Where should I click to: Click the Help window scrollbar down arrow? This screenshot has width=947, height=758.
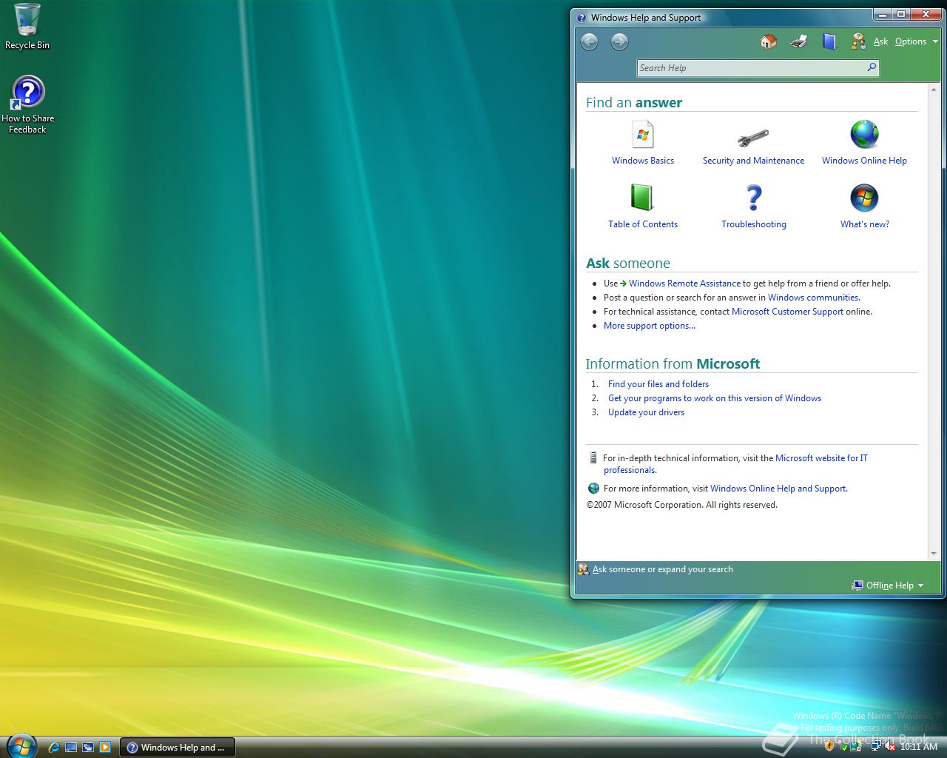(x=934, y=553)
